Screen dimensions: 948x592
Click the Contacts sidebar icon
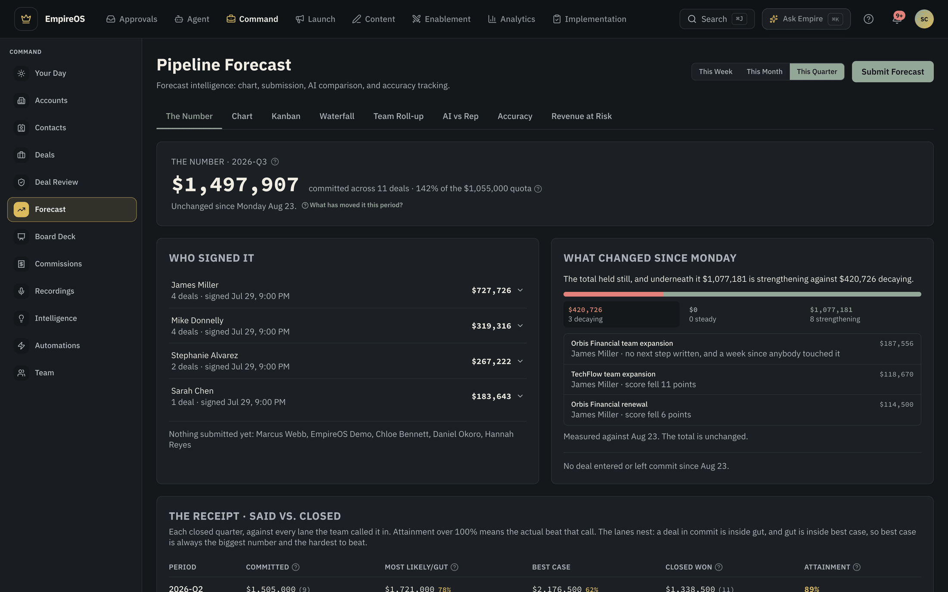click(21, 128)
